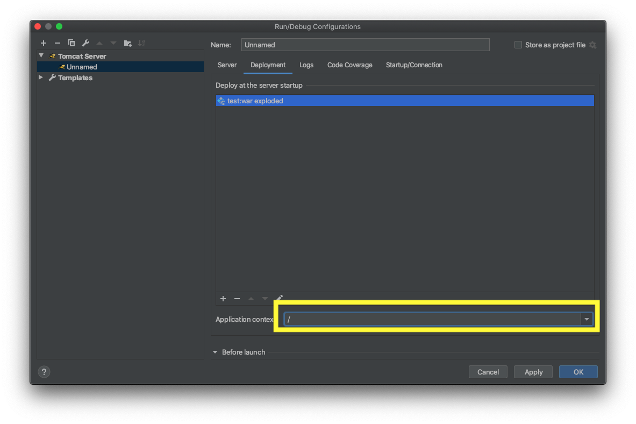636x424 pixels.
Task: Move deployment artifact down
Action: (265, 299)
